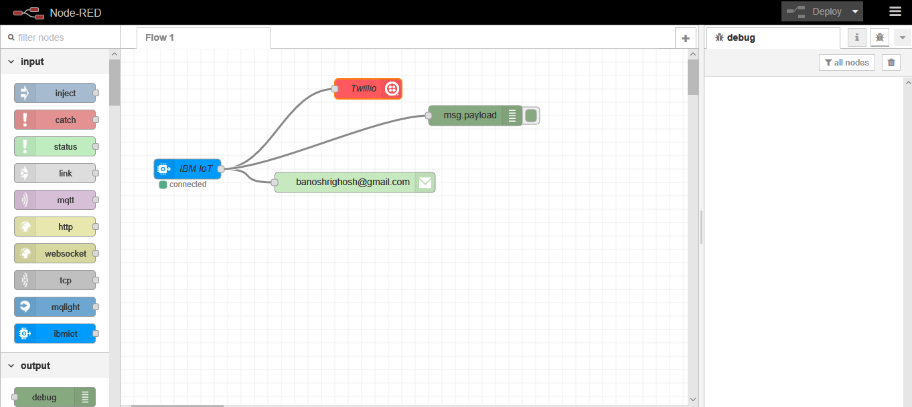
Task: Click the palette scroll up arrow
Action: click(115, 54)
